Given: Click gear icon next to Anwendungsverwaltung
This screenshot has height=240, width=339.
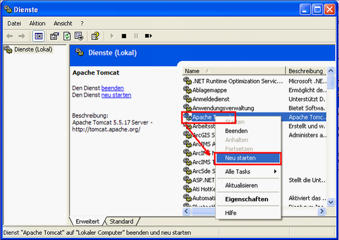Looking at the screenshot, I should (188, 107).
